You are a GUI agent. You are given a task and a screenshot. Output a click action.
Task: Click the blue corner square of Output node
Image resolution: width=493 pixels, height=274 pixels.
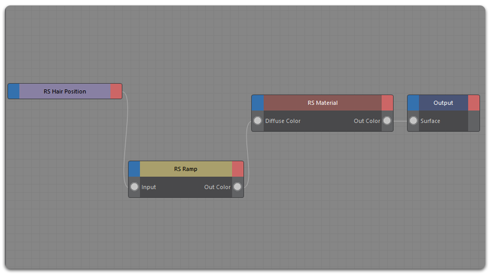tap(414, 103)
